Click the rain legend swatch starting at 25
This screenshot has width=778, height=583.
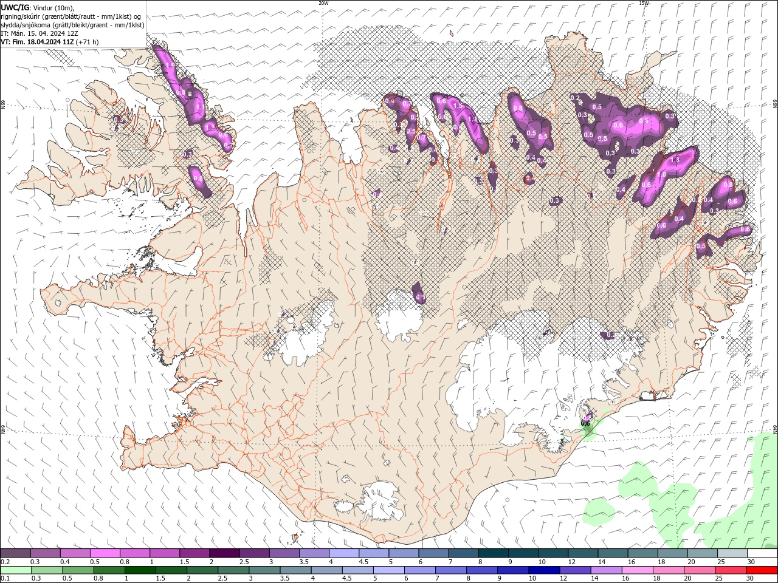731,570
